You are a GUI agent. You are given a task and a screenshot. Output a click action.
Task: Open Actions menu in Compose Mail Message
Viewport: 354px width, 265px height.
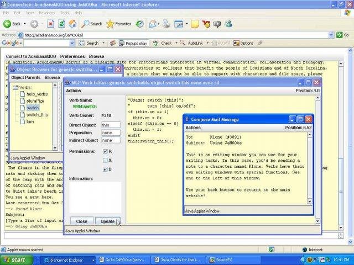tap(193, 128)
